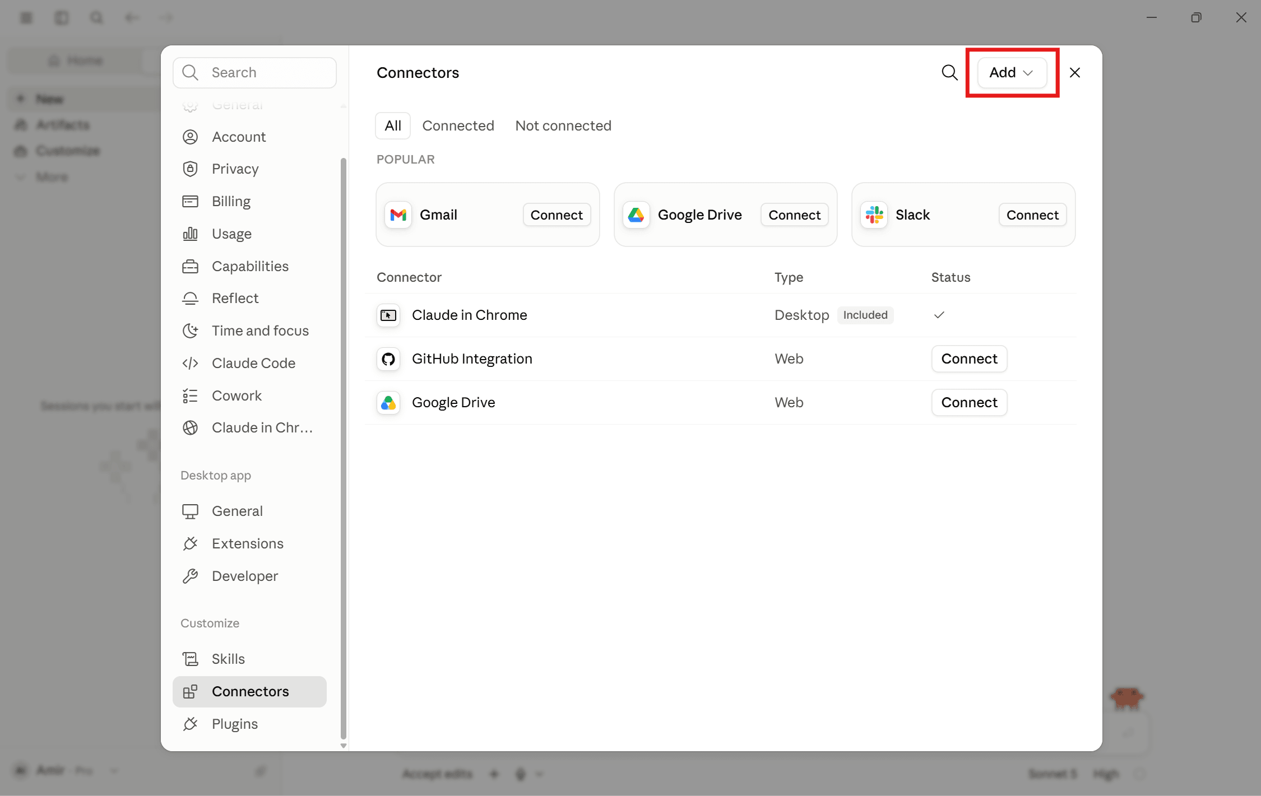
Task: Click the Plugins plug icon
Action: pyautogui.click(x=190, y=724)
